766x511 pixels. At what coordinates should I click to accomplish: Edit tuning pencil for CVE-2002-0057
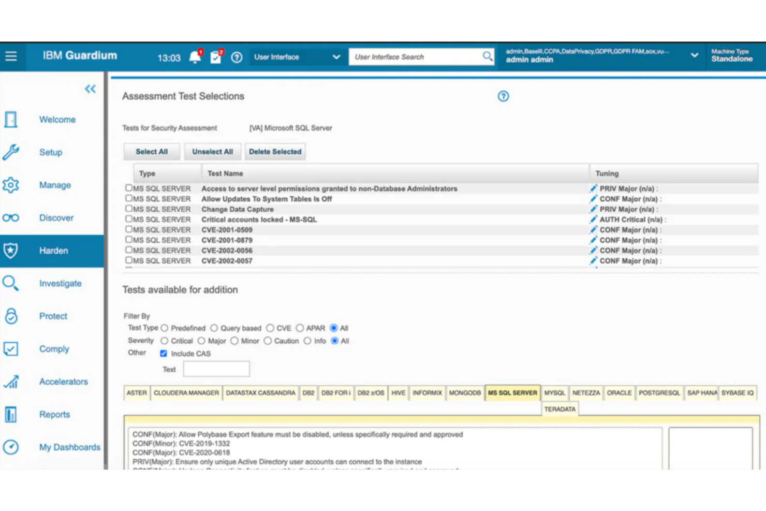pos(594,261)
